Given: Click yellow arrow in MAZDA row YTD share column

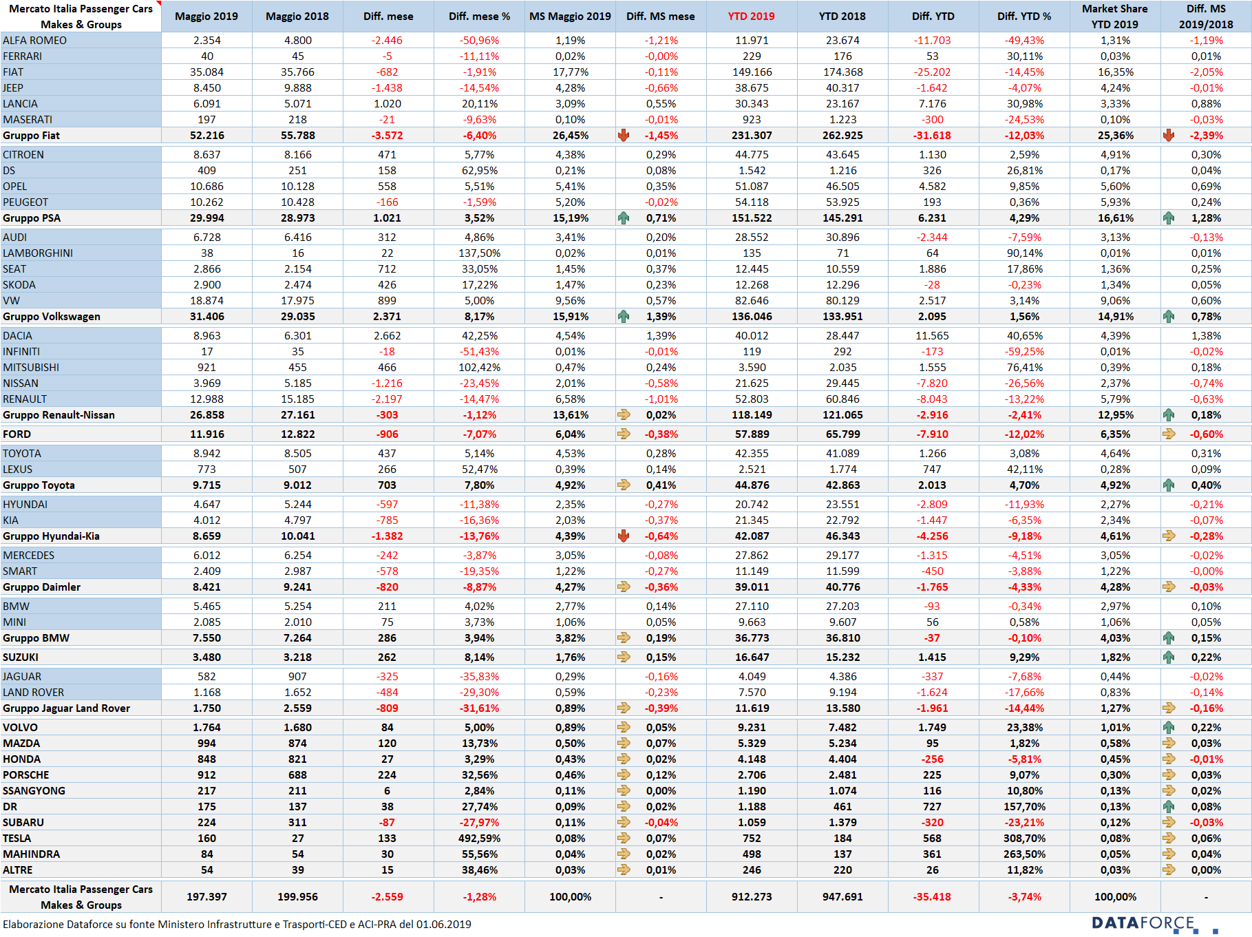Looking at the screenshot, I should [1169, 744].
